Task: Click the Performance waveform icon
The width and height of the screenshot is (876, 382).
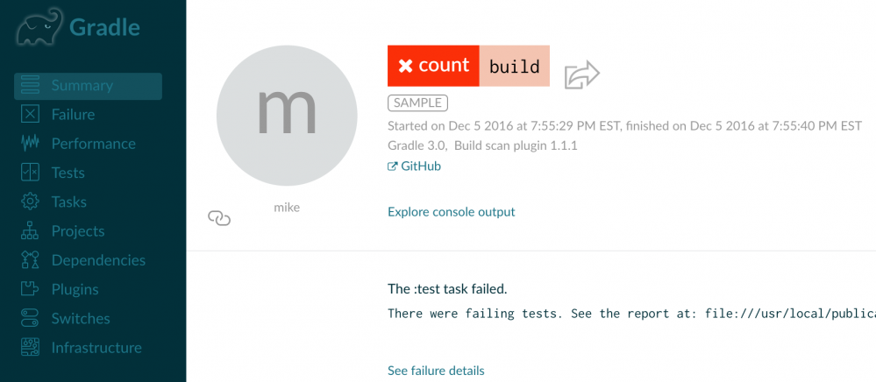Action: (x=31, y=144)
